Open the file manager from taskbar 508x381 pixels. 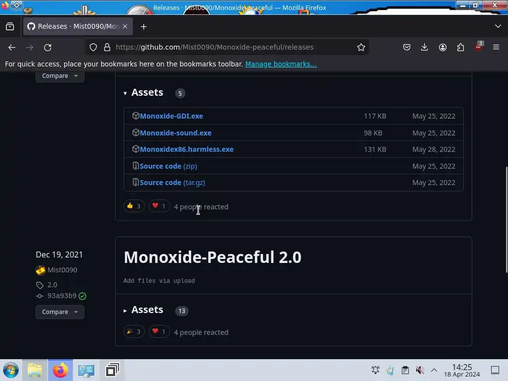click(35, 370)
